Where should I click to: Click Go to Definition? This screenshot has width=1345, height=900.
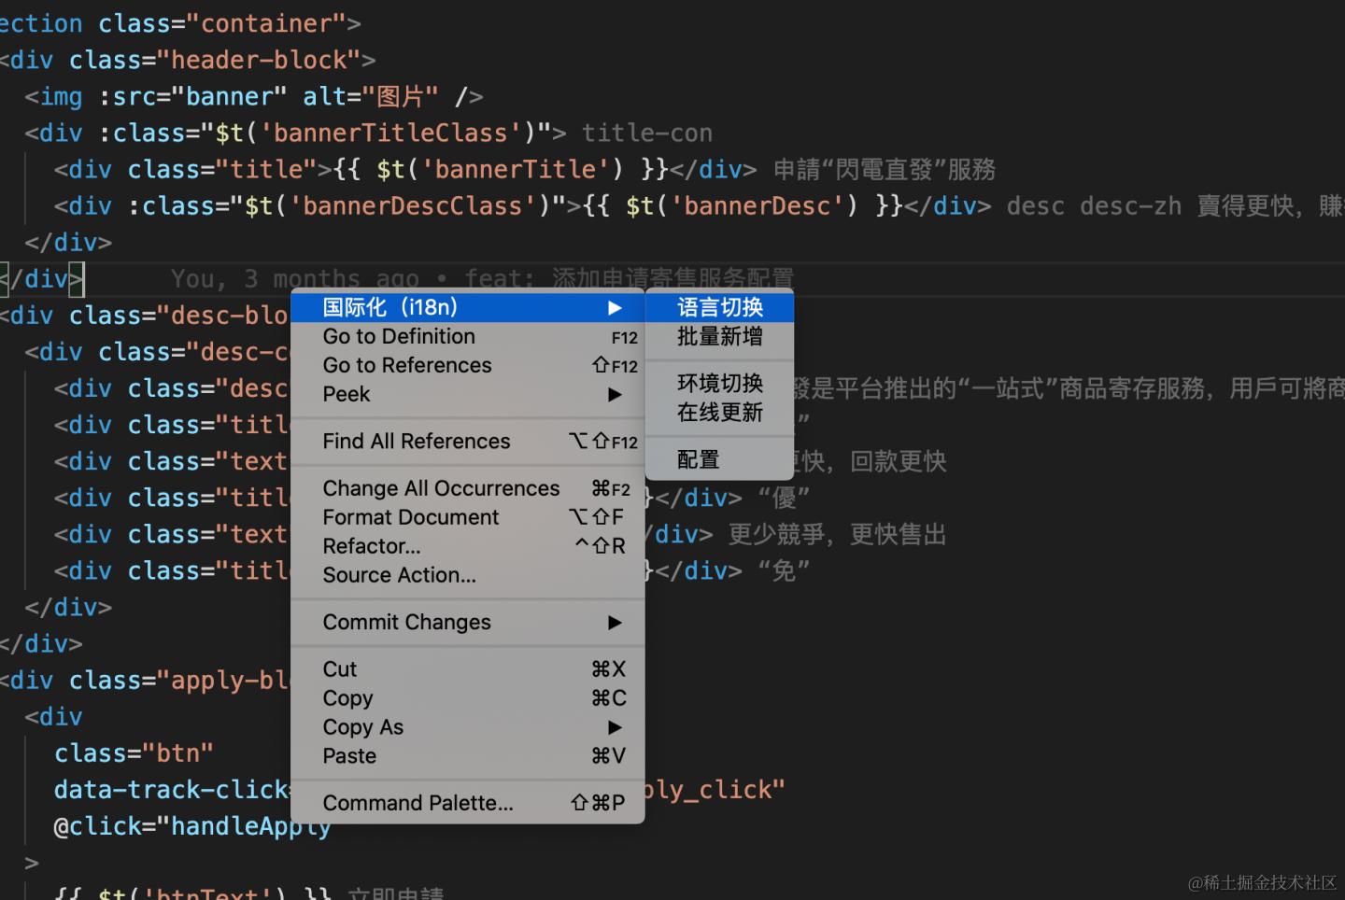(x=398, y=336)
